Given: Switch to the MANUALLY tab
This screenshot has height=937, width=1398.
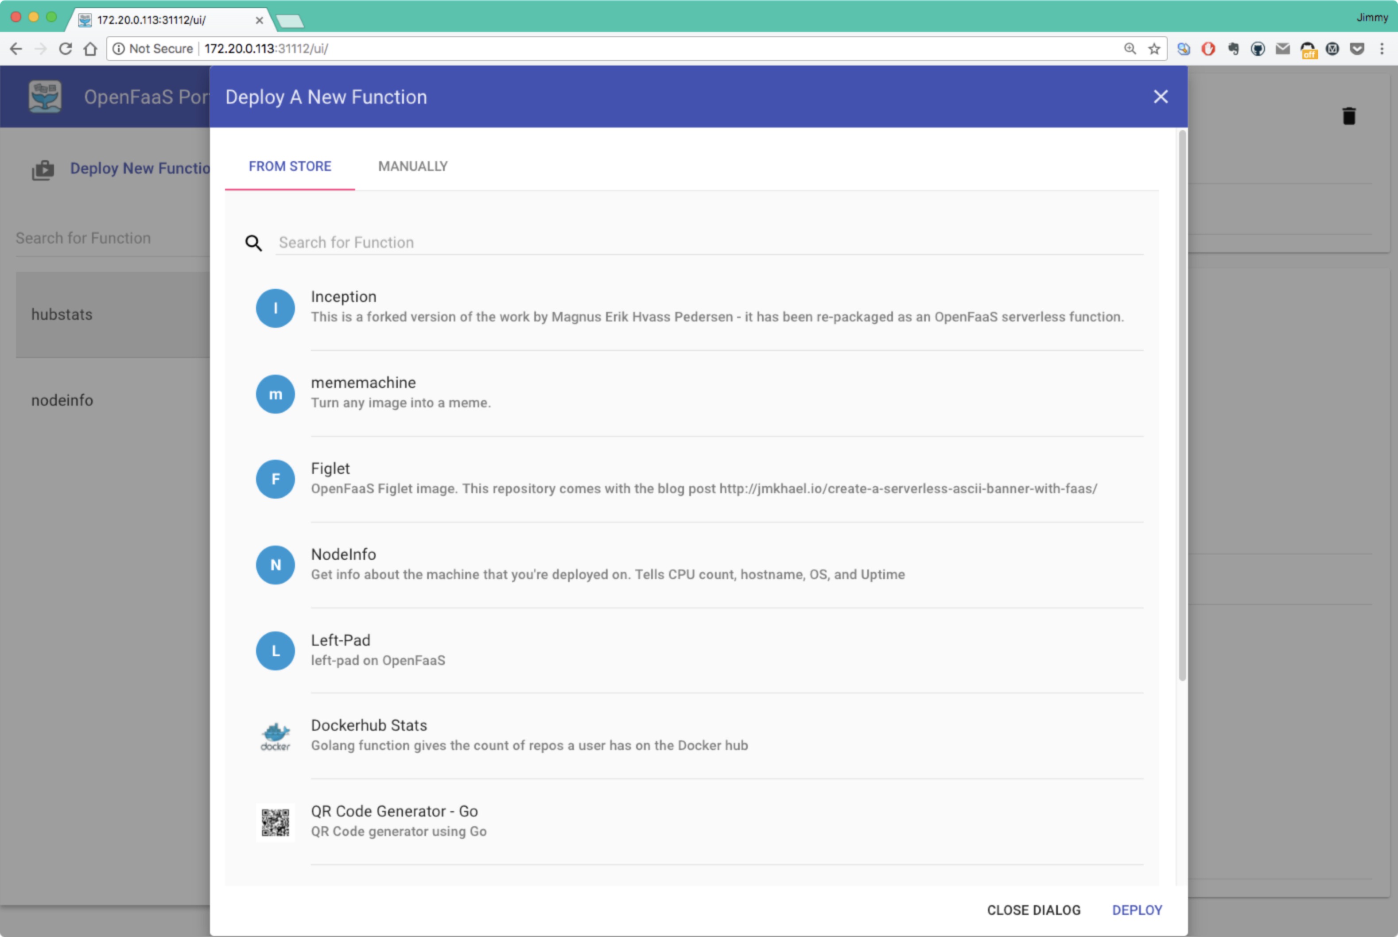Looking at the screenshot, I should coord(412,166).
